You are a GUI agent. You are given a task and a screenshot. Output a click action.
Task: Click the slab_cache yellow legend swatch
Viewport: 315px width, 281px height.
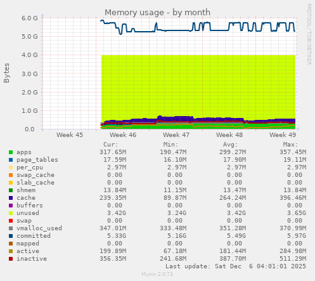pos(11,183)
